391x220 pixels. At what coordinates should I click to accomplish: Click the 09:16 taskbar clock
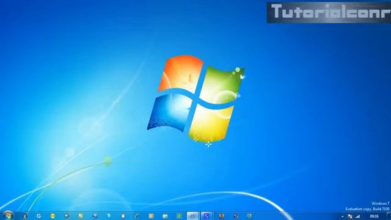(x=374, y=216)
